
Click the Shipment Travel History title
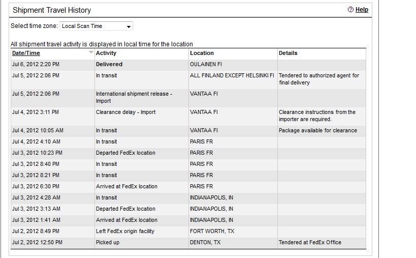point(51,10)
